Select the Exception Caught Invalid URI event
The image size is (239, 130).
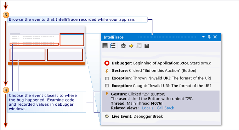click(x=161, y=86)
